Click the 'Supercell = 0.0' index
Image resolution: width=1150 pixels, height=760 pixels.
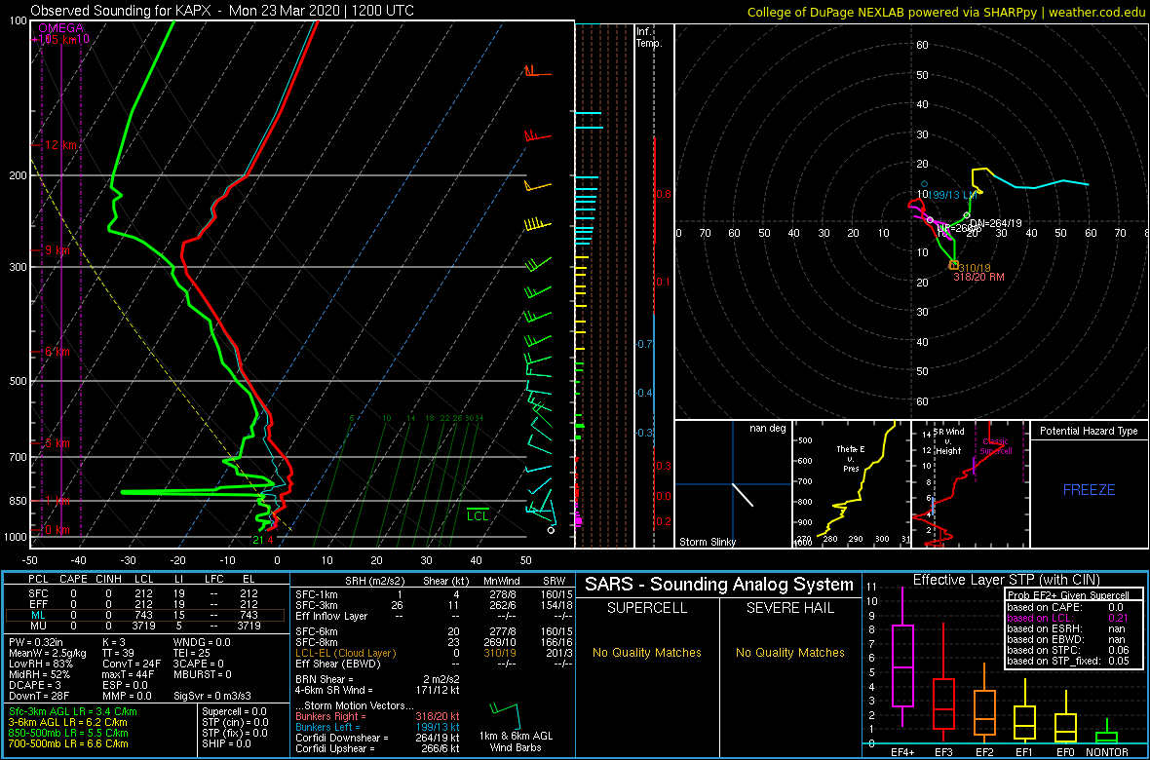click(x=235, y=712)
